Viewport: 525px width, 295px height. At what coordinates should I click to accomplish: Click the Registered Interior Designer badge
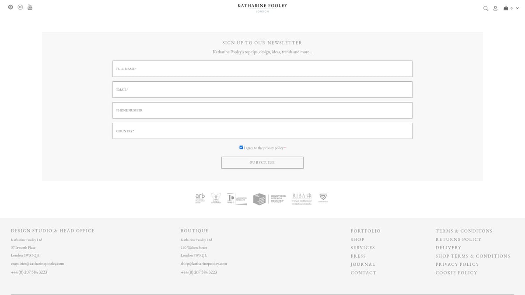coord(269,199)
